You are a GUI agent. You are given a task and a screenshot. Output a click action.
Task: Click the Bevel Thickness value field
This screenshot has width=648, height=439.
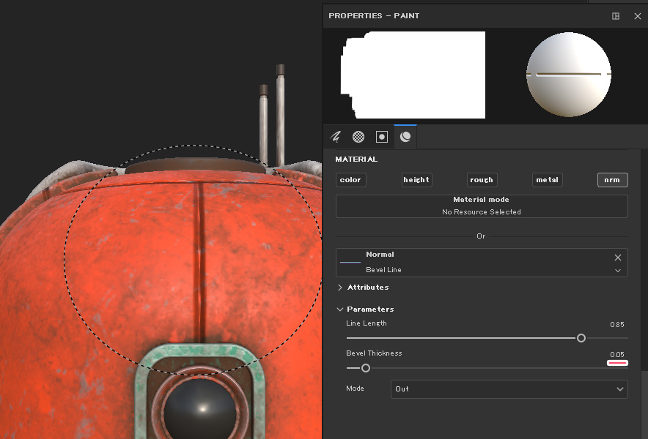(x=616, y=354)
